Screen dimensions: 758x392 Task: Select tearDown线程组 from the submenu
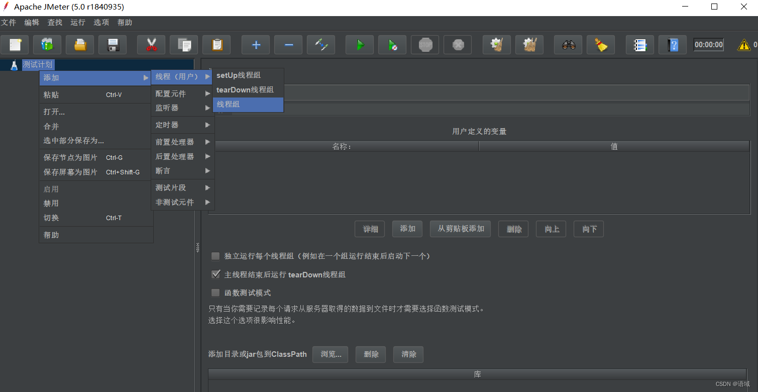pyautogui.click(x=248, y=90)
